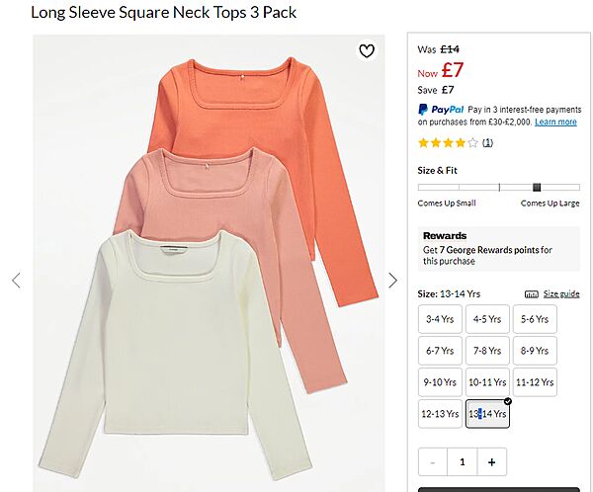Screen dimensions: 593x492
Task: Click the size guide ruler icon
Action: tap(532, 294)
